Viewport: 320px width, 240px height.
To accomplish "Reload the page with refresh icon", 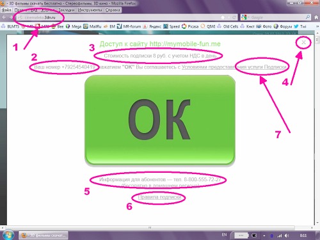I will (x=234, y=17).
